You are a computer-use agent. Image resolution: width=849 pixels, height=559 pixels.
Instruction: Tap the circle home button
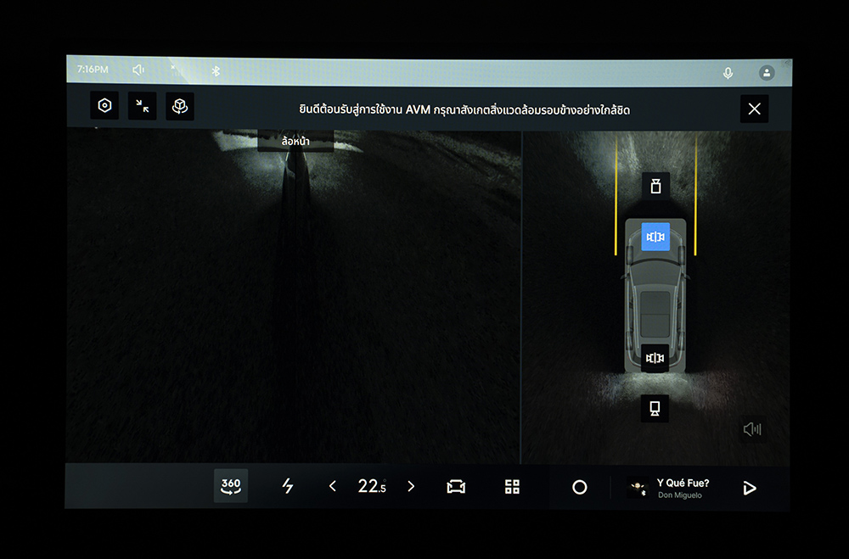click(x=579, y=488)
